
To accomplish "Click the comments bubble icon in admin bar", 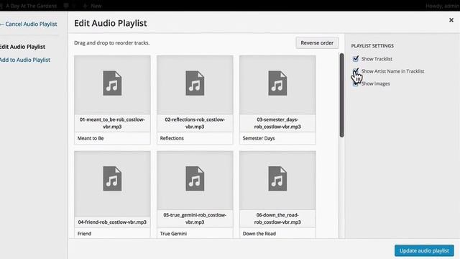I will (66, 6).
